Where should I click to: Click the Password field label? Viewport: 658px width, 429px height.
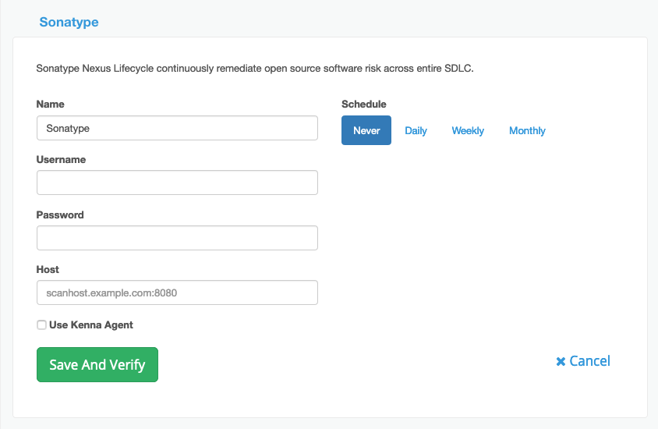coord(60,215)
